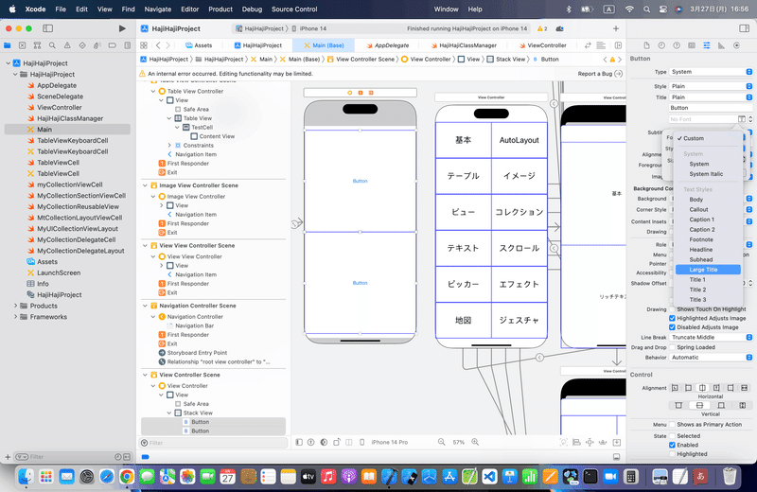
Task: Toggle Shows Touch On Highlight checkbox
Action: point(672,309)
